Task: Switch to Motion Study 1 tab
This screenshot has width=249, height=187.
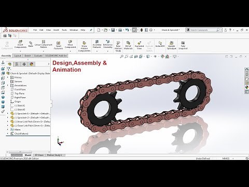Action: [x=54, y=155]
